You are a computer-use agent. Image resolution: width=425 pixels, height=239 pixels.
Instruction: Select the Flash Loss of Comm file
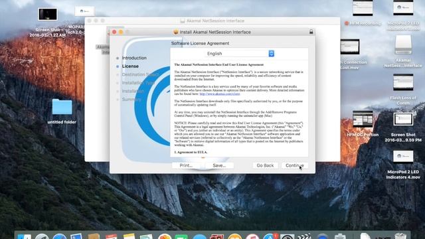403,82
